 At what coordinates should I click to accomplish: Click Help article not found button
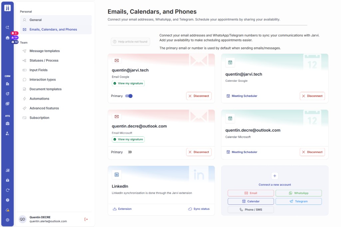pos(130,41)
